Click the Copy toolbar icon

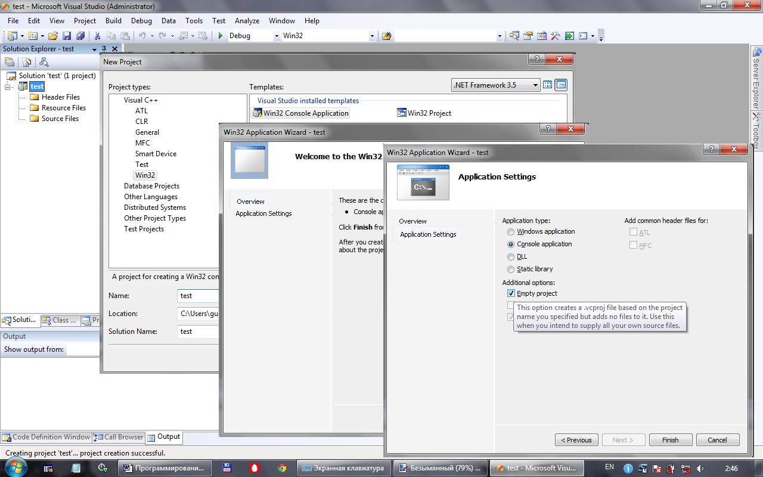tap(111, 36)
